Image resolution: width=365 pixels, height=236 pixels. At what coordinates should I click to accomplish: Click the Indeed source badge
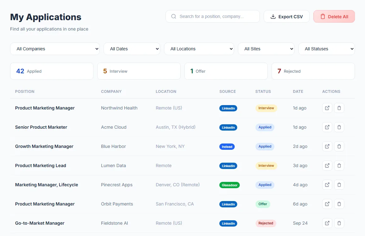point(227,147)
